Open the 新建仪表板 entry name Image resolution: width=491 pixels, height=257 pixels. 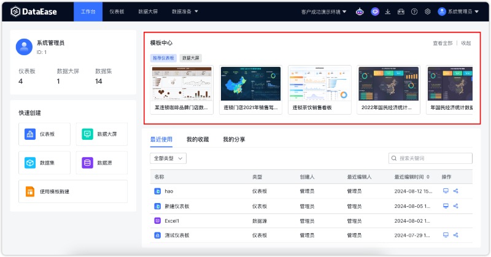[x=177, y=206]
